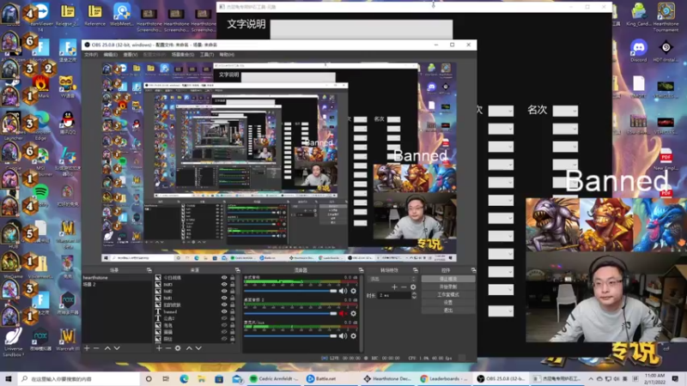Adjust first mixer channel volume slider
The image size is (687, 386).
click(x=290, y=291)
